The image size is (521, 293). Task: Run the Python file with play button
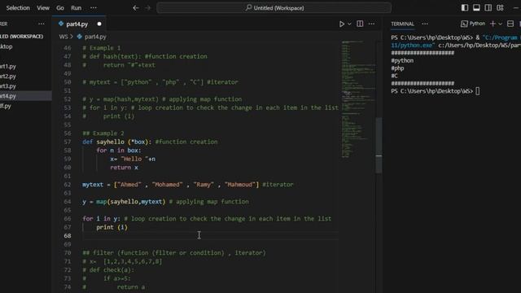[342, 24]
